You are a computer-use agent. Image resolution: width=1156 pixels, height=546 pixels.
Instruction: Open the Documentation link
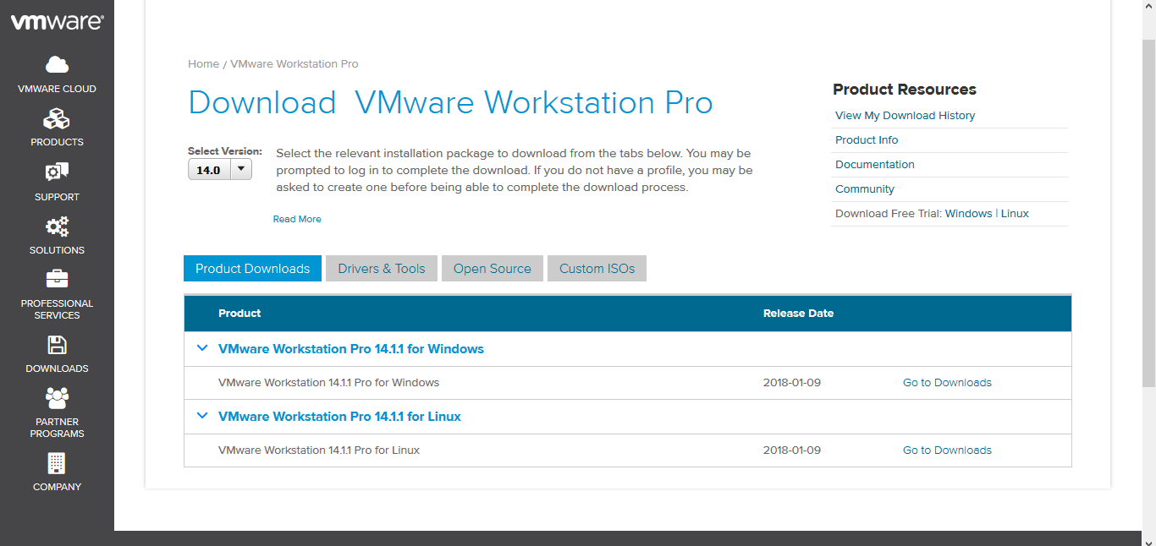(875, 165)
